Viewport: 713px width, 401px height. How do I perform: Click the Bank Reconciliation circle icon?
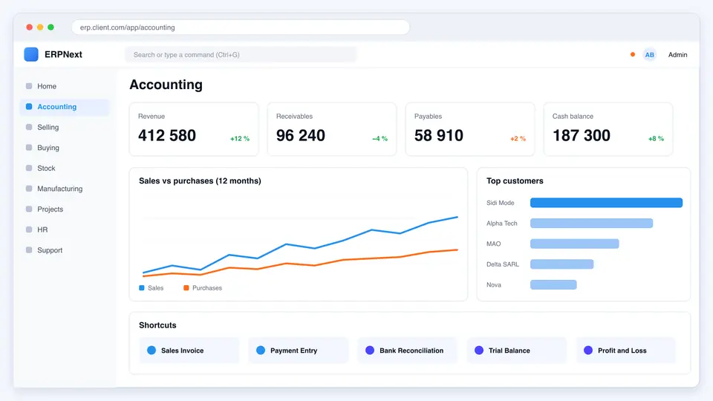(370, 350)
